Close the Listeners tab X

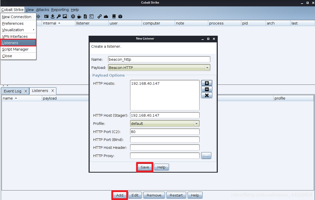click(52, 90)
